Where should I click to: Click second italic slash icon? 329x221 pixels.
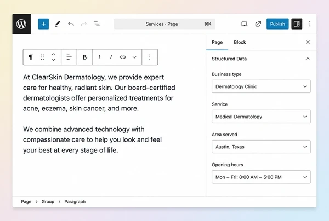[111, 57]
